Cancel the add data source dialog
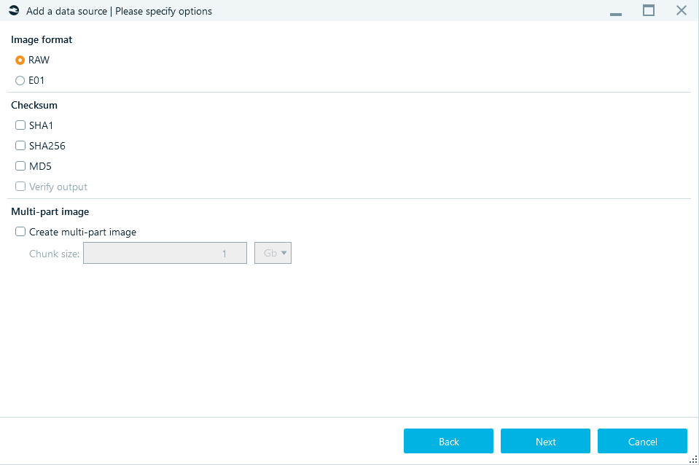Screen dimensions: 699x465 pos(642,442)
